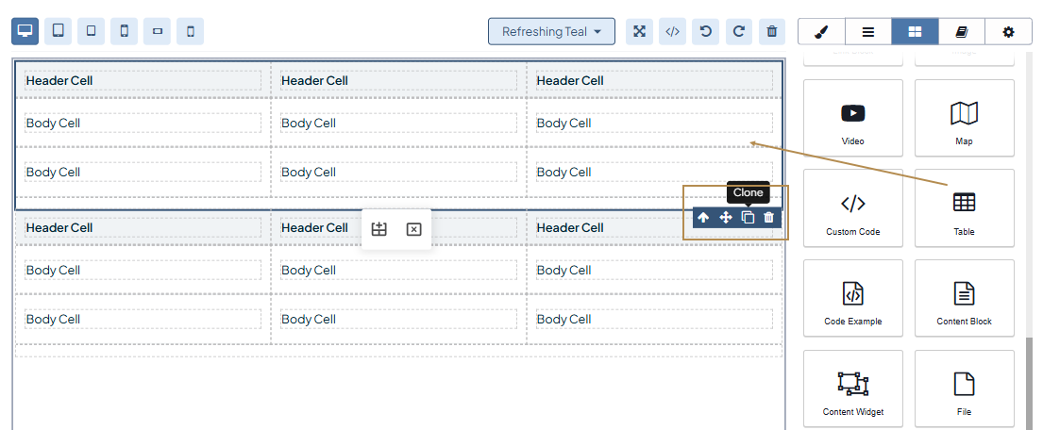This screenshot has width=1043, height=430.
Task: Switch to desktop device preview
Action: (25, 31)
